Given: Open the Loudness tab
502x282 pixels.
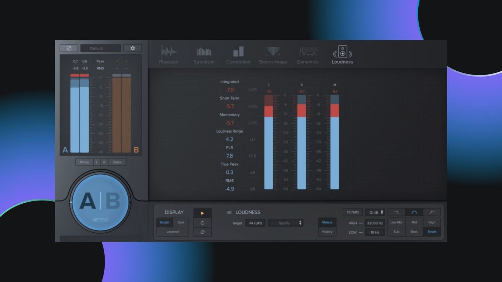Looking at the screenshot, I should (342, 55).
